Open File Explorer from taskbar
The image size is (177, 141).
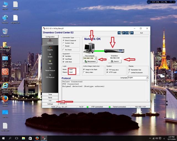(24, 138)
